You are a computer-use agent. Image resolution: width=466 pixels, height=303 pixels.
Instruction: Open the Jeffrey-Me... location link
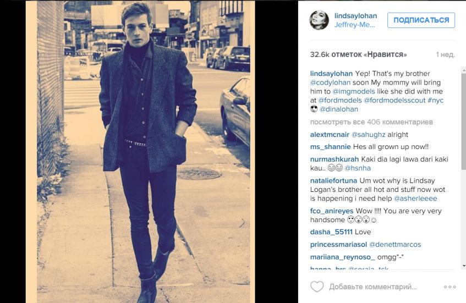click(354, 25)
